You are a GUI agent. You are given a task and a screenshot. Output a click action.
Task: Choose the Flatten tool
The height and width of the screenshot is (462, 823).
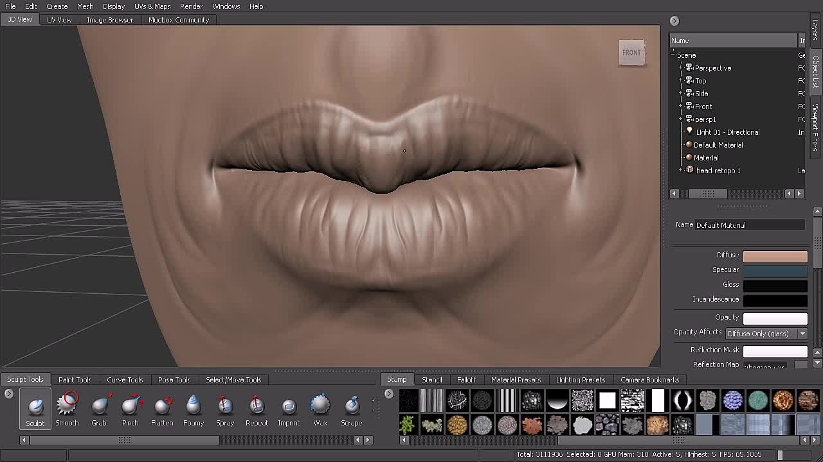tap(161, 409)
